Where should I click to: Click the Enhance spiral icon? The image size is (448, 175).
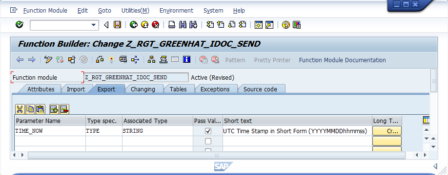point(83,60)
